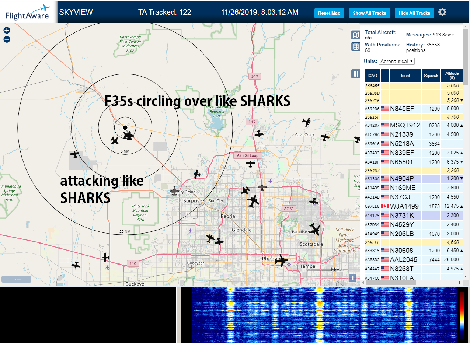Open the settings gear icon

click(x=442, y=12)
